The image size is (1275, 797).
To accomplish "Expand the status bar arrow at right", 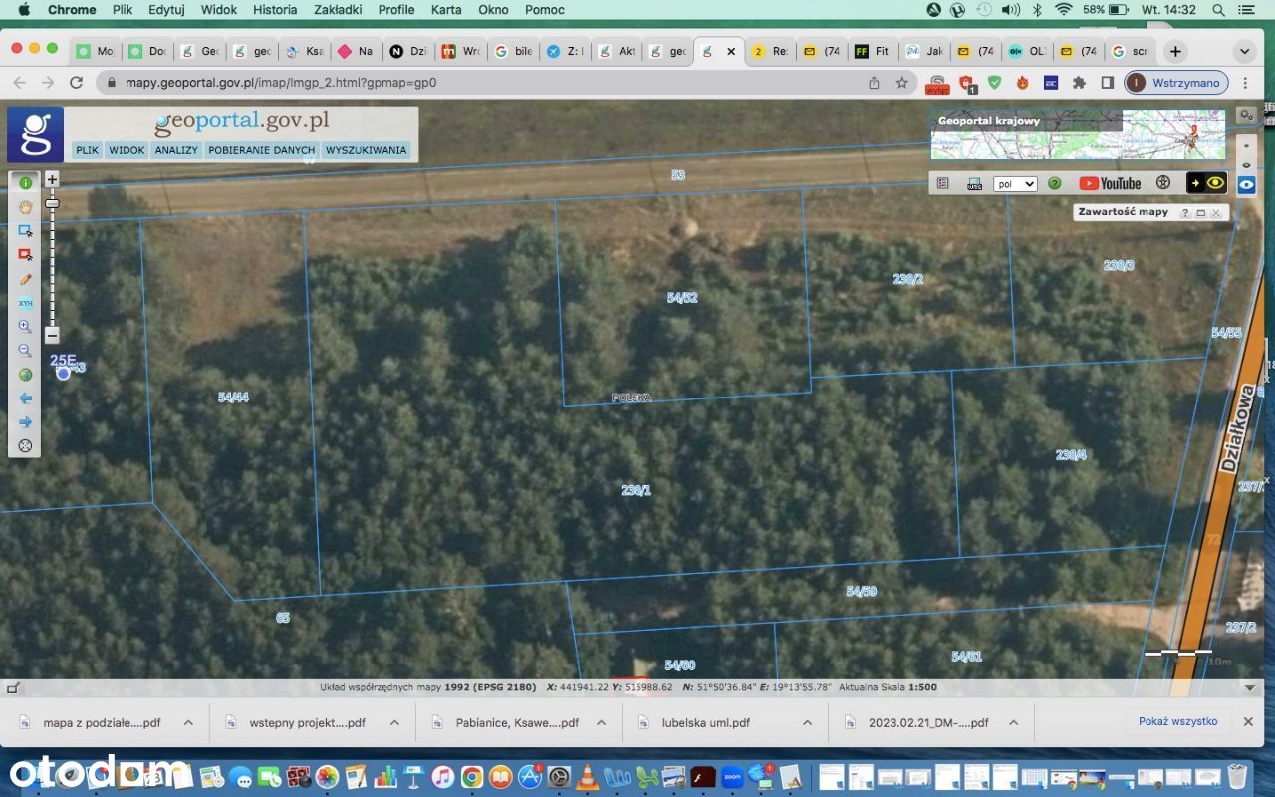I will [x=1250, y=687].
